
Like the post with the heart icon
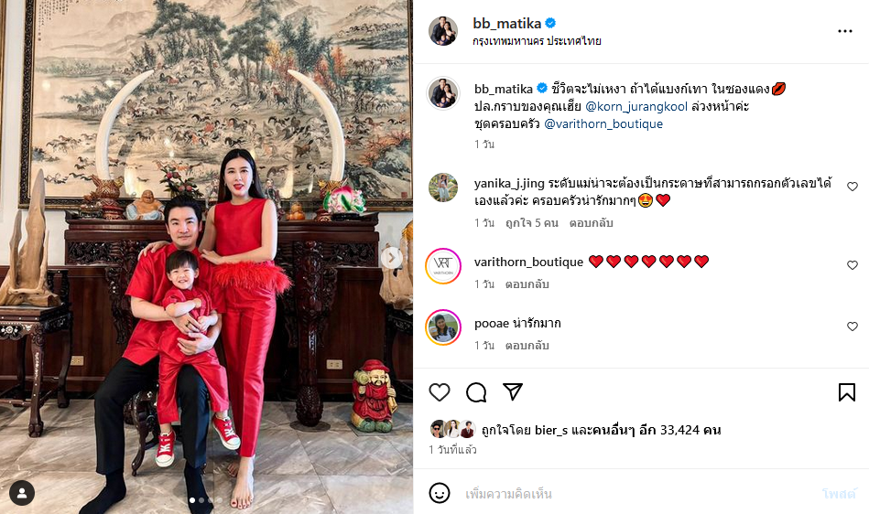[440, 392]
